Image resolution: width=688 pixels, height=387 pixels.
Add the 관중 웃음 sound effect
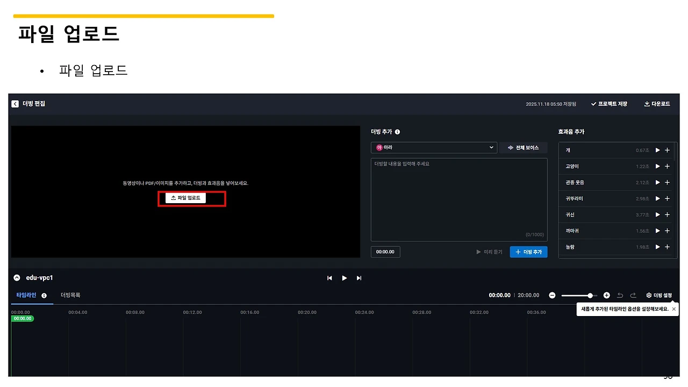(667, 183)
